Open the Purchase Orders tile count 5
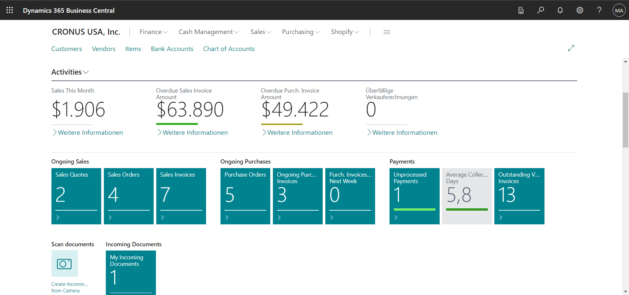The image size is (629, 295). pyautogui.click(x=230, y=195)
